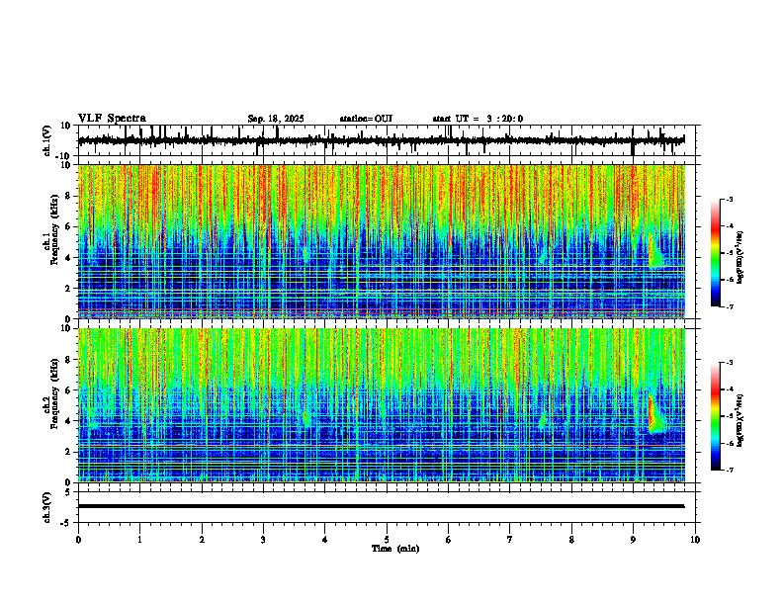Click the time-axis tick label '5'

(x=387, y=540)
